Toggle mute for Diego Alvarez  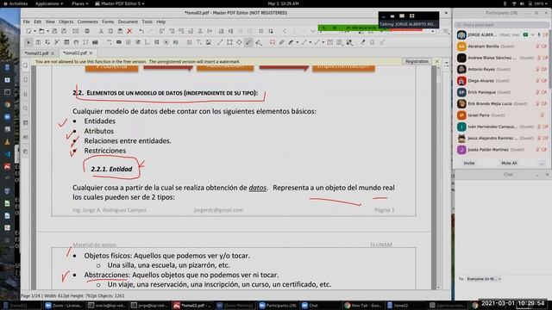pyautogui.click(x=537, y=81)
